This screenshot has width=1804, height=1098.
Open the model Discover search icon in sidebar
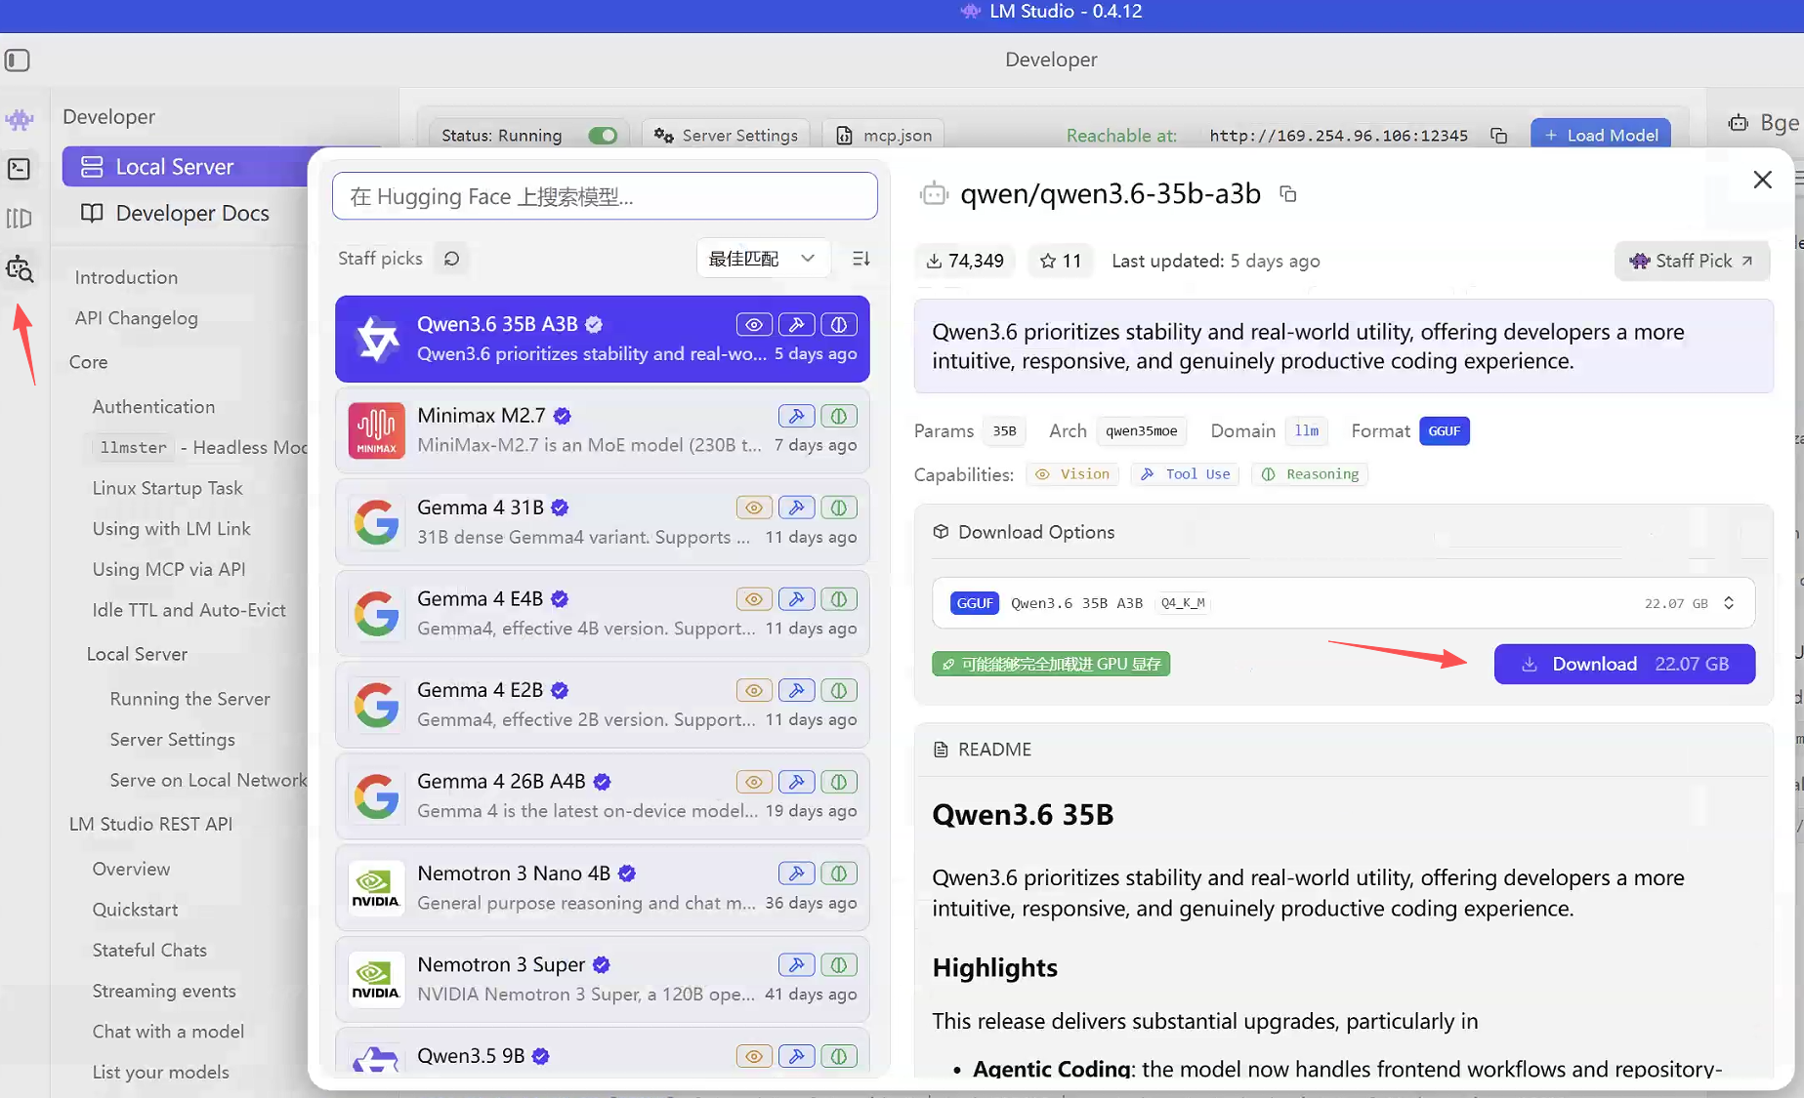click(x=20, y=269)
